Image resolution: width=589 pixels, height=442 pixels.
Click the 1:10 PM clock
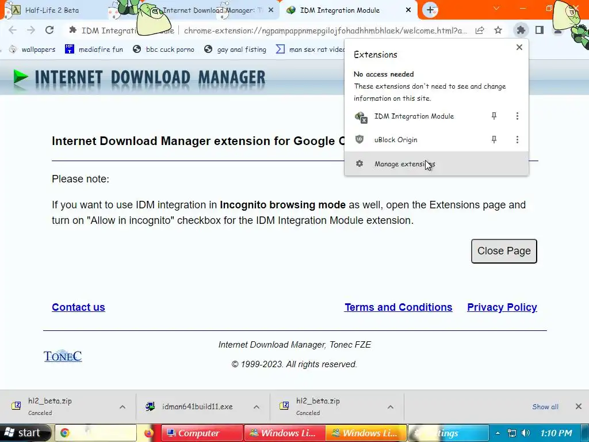[556, 433]
